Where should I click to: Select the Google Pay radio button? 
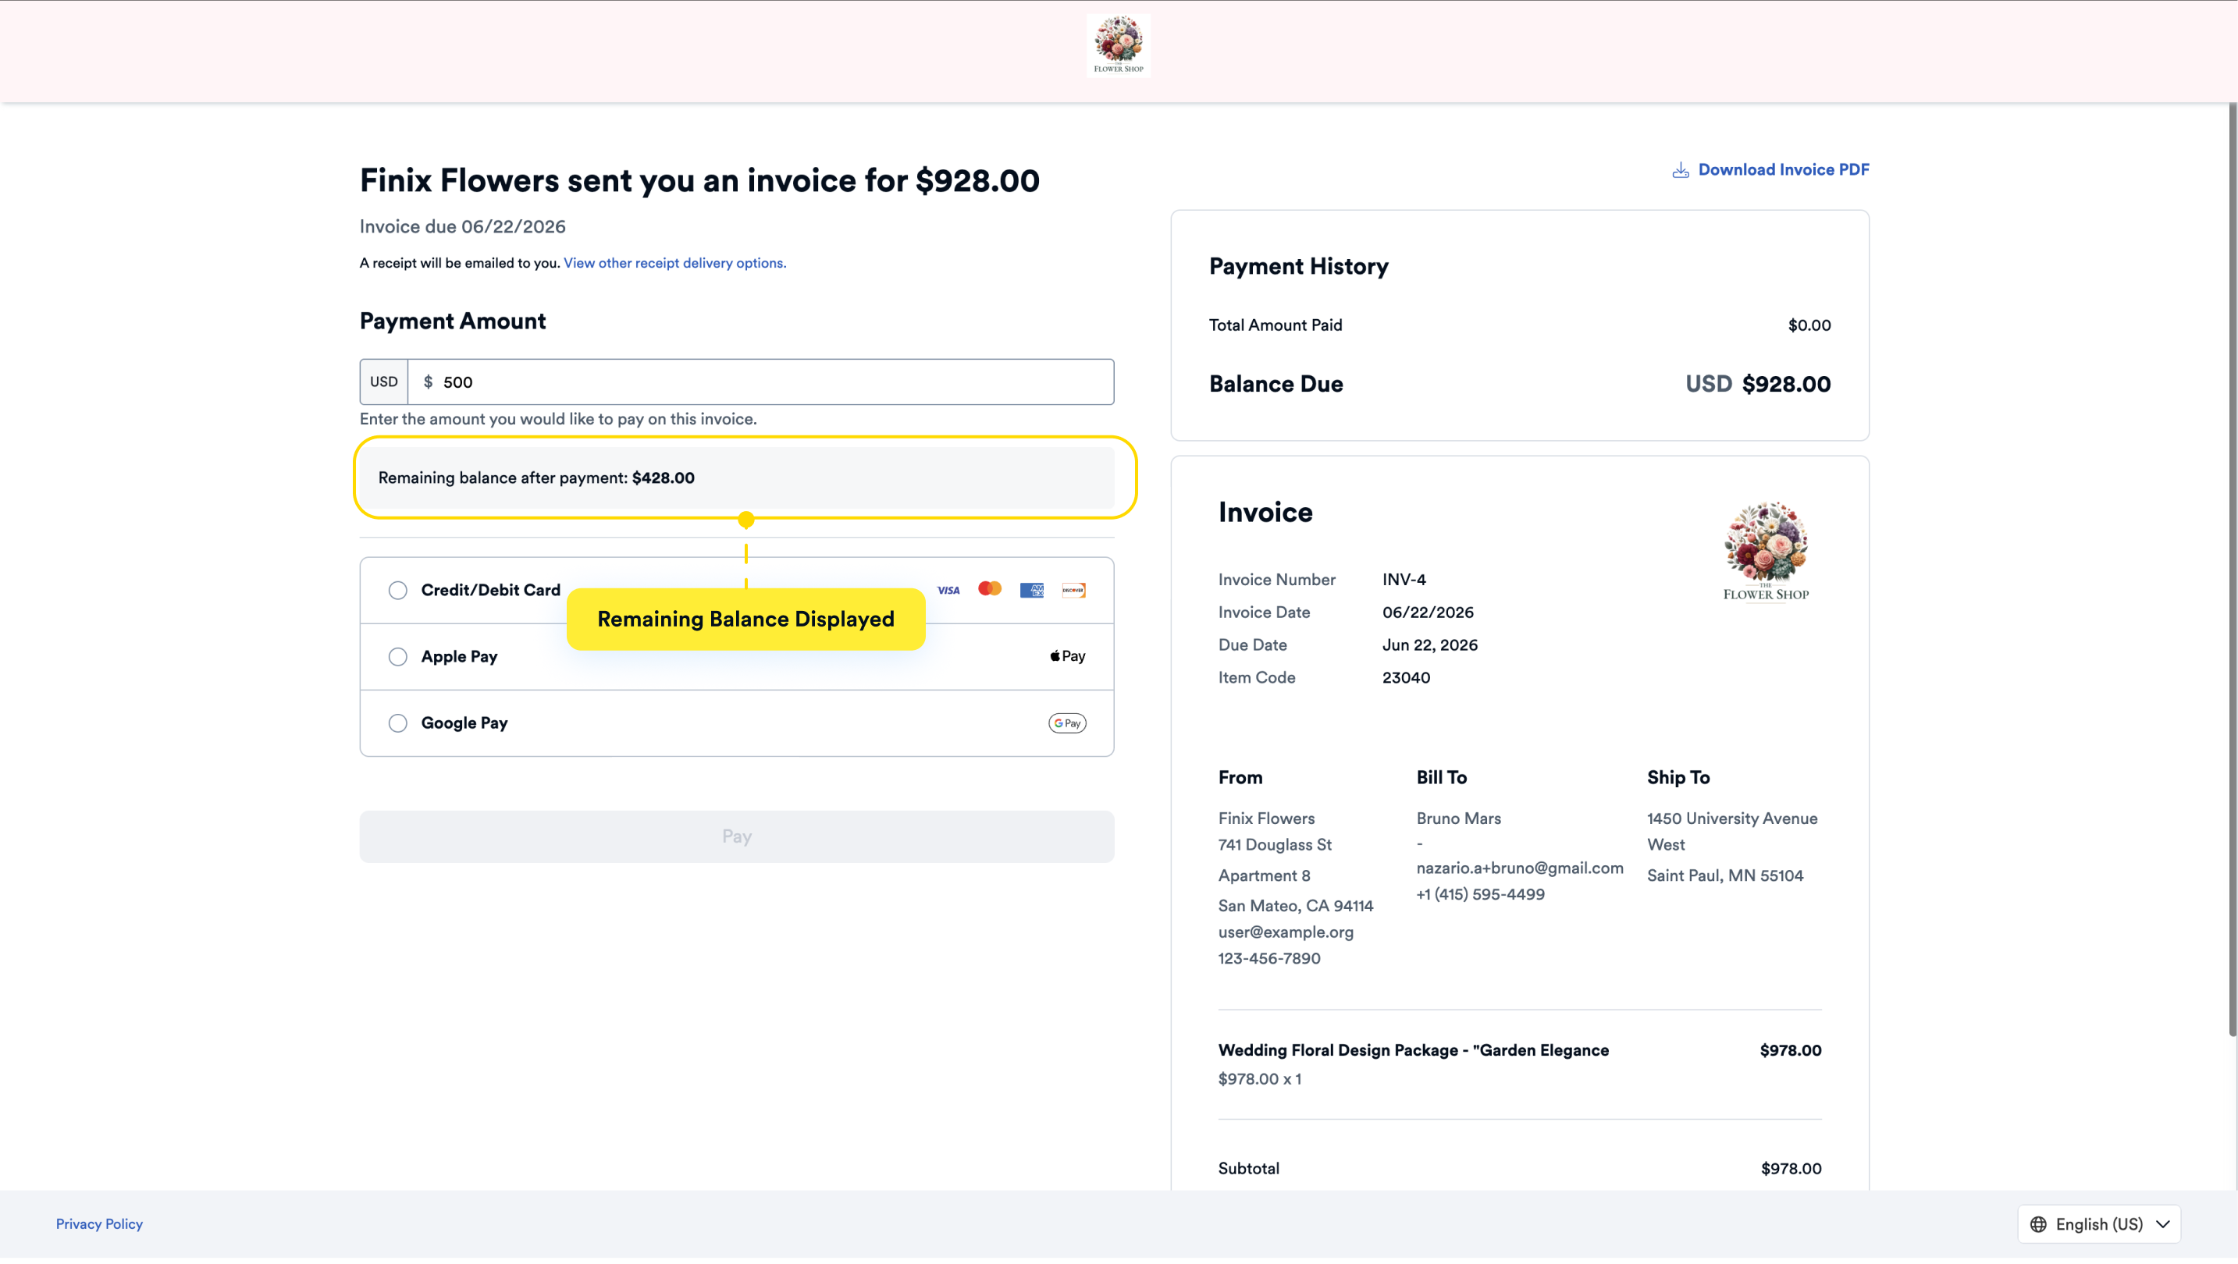pyautogui.click(x=398, y=723)
